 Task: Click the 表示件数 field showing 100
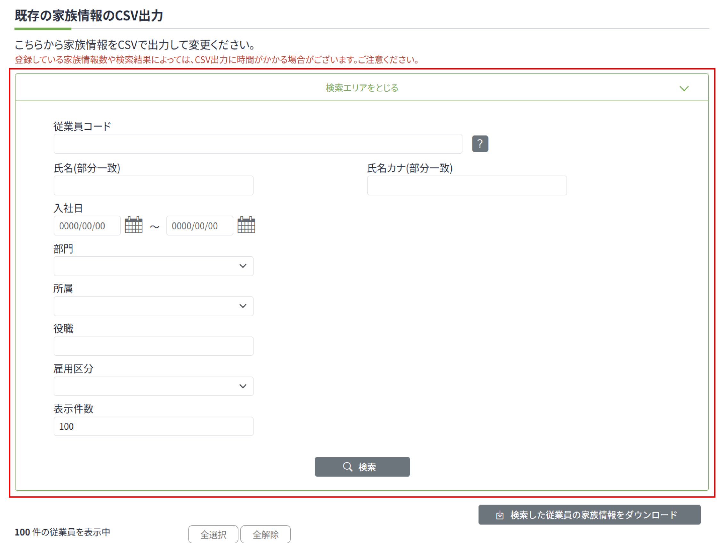pyautogui.click(x=153, y=426)
